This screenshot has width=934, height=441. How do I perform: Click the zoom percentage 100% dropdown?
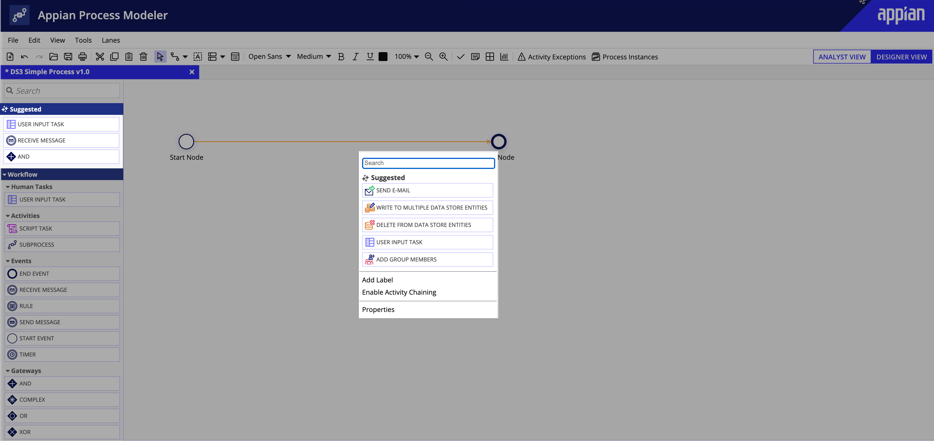tap(407, 57)
